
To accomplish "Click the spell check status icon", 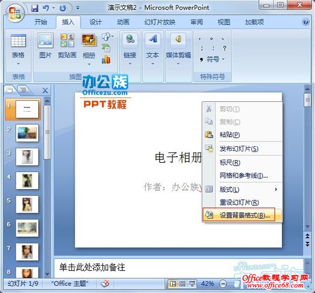I will (x=106, y=284).
